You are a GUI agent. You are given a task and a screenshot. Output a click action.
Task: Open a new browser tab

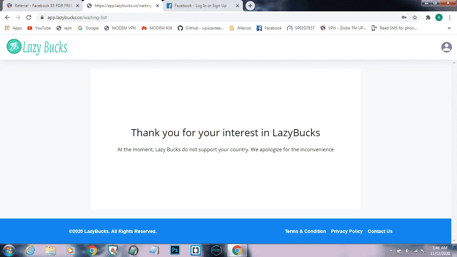(250, 6)
